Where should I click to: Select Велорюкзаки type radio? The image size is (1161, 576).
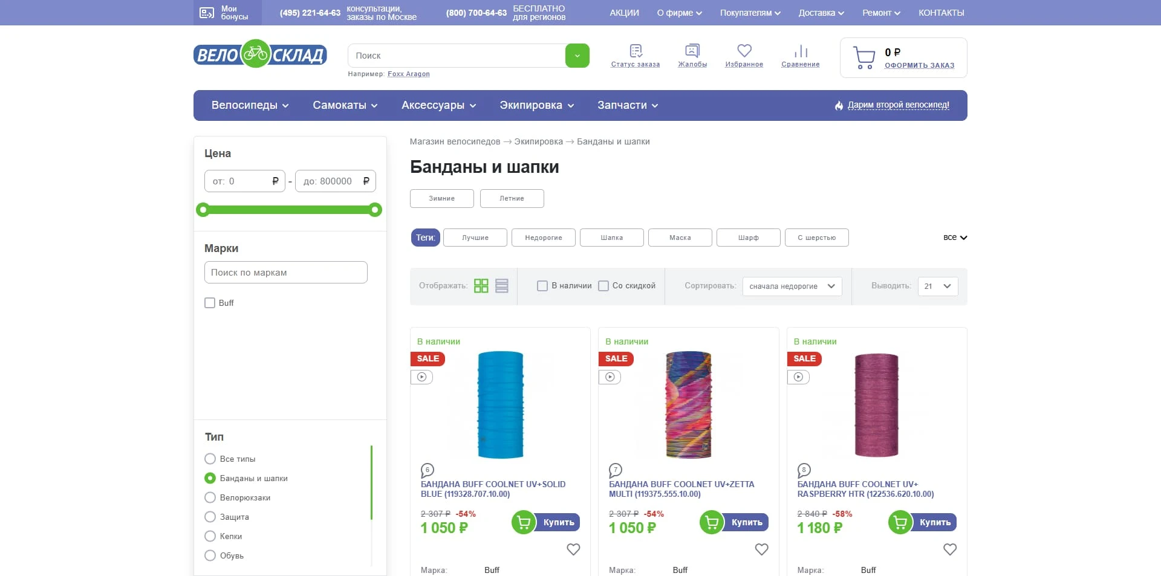click(x=210, y=497)
